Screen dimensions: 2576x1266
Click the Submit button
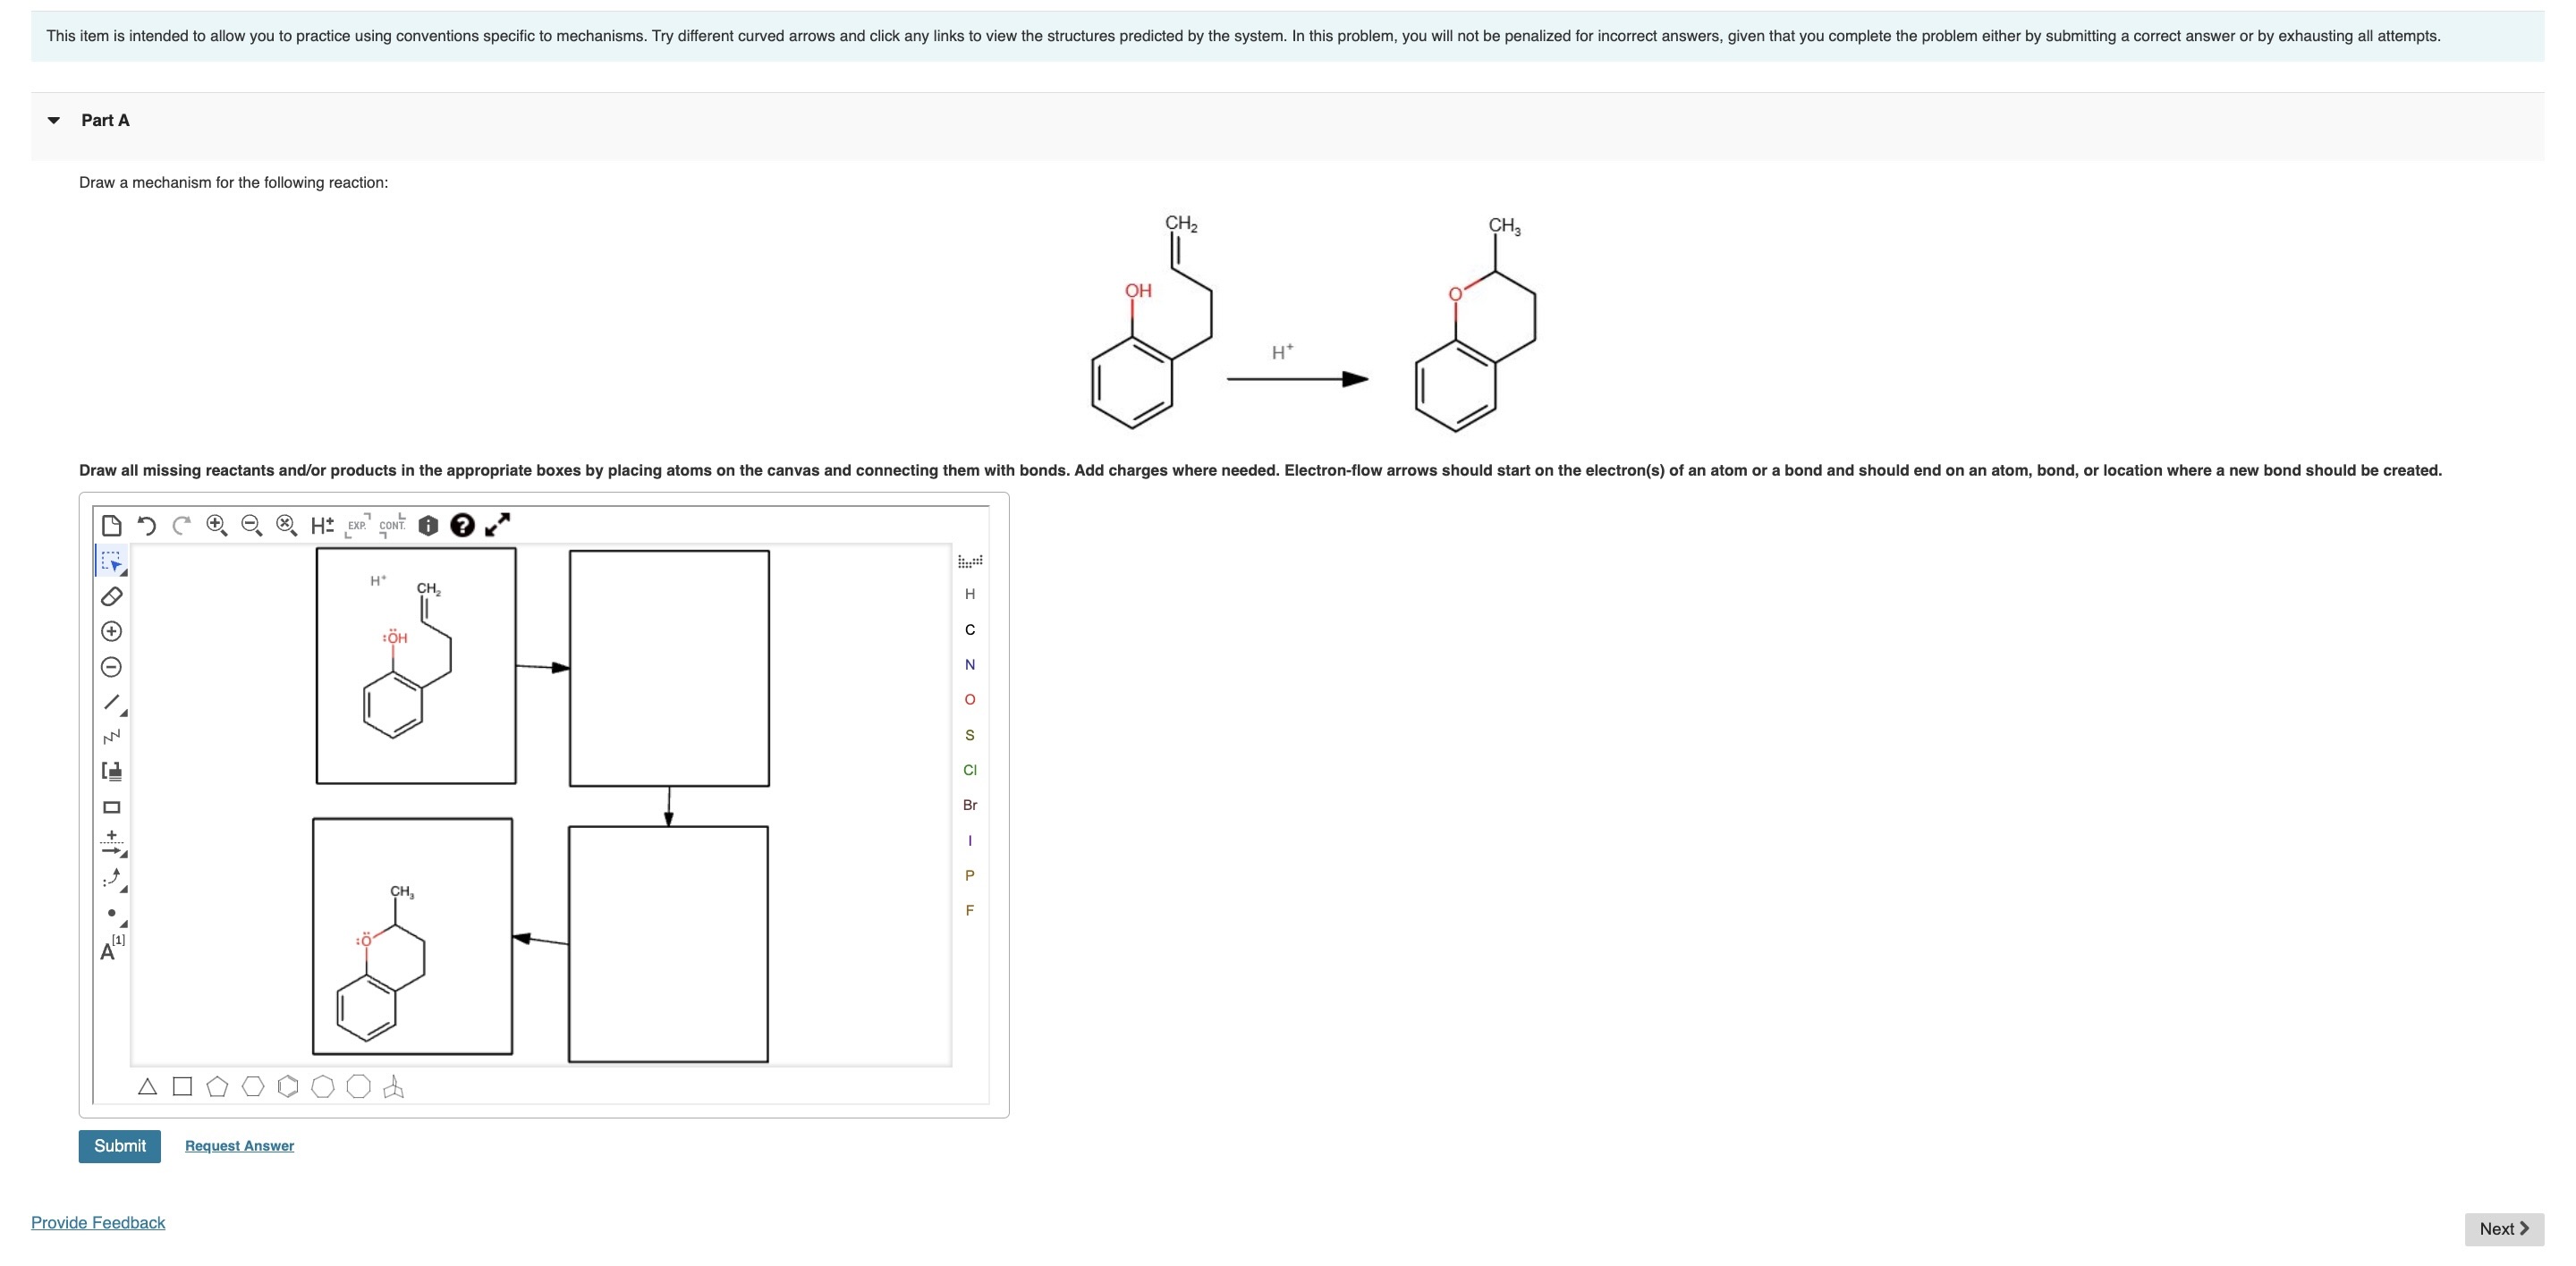(x=118, y=1145)
